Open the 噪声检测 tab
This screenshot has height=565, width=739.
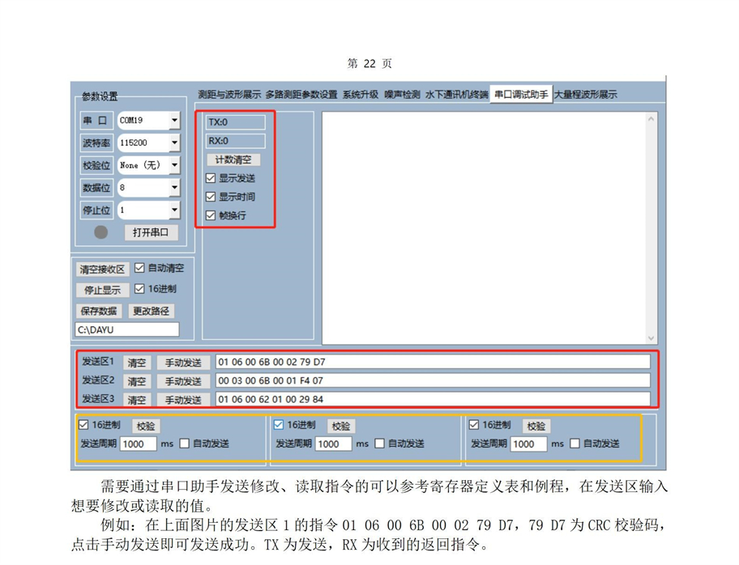[402, 95]
